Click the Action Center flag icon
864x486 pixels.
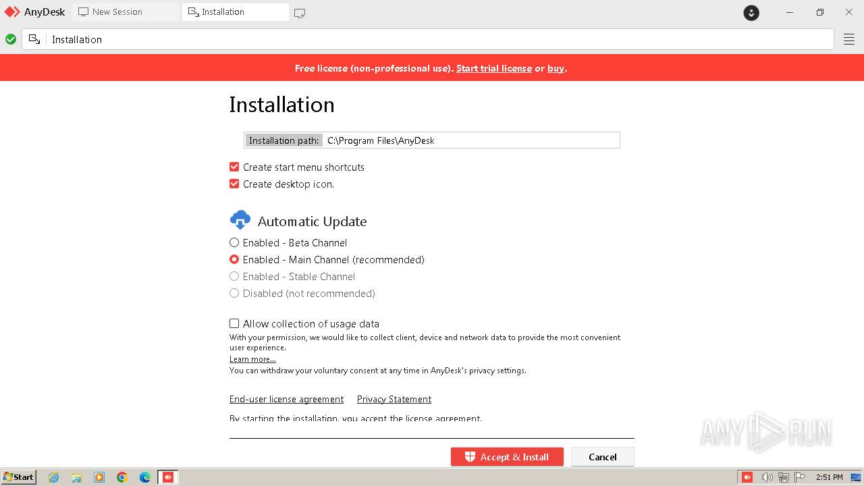pos(801,477)
